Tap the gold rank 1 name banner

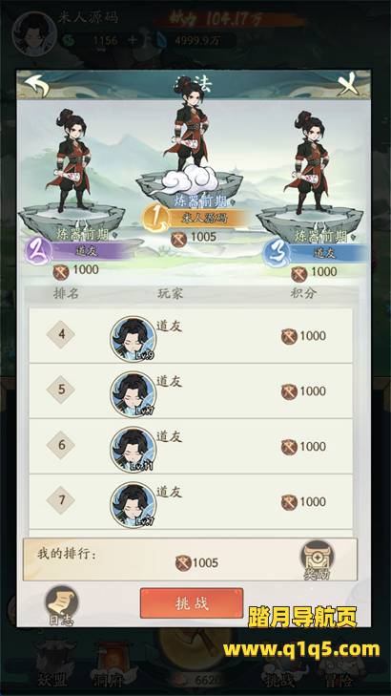(x=194, y=219)
